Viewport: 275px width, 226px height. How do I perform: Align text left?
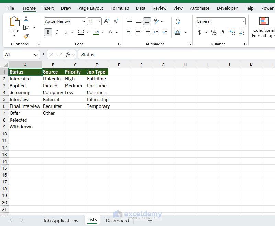coord(129,32)
